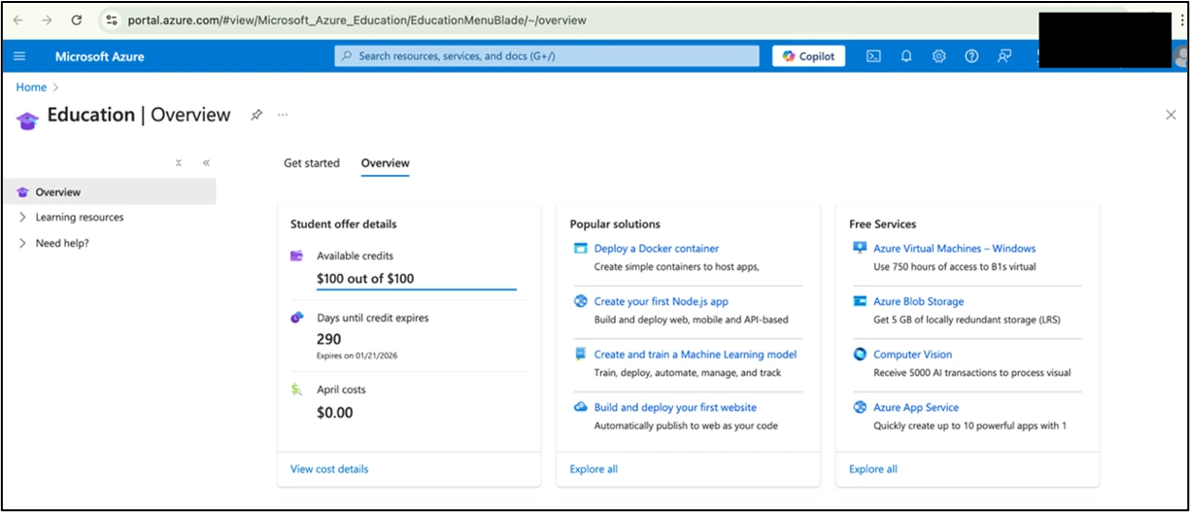Open Create your first Node.js app link

click(x=662, y=301)
